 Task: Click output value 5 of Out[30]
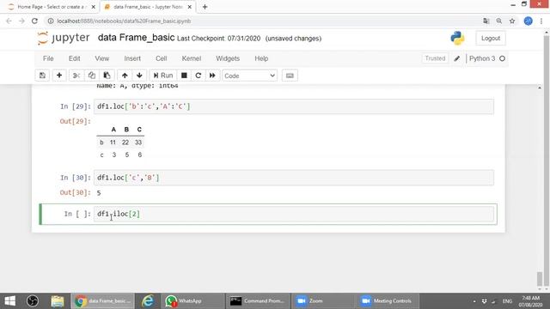click(99, 193)
